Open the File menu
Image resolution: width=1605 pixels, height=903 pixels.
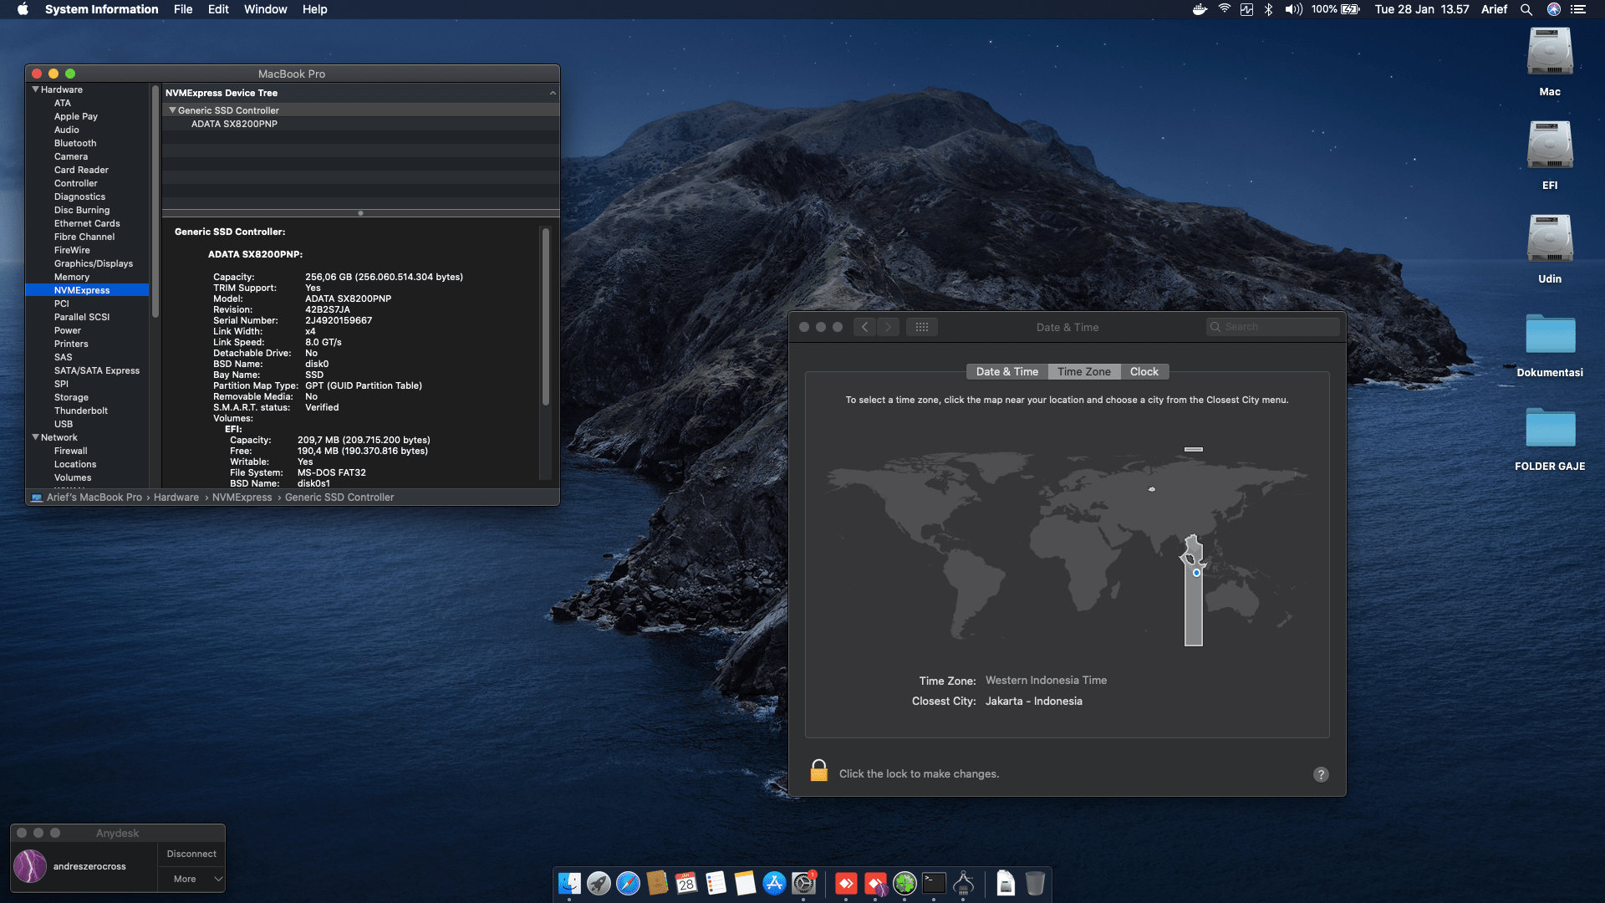(x=183, y=9)
